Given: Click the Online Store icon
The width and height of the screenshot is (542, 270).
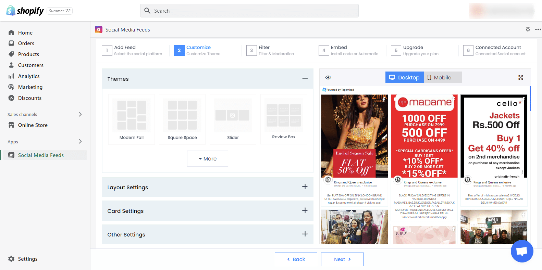Looking at the screenshot, I should pyautogui.click(x=11, y=125).
